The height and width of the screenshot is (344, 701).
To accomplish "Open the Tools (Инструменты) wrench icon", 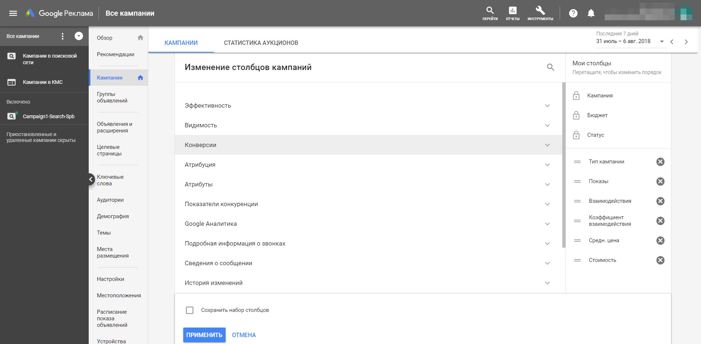I will (540, 11).
